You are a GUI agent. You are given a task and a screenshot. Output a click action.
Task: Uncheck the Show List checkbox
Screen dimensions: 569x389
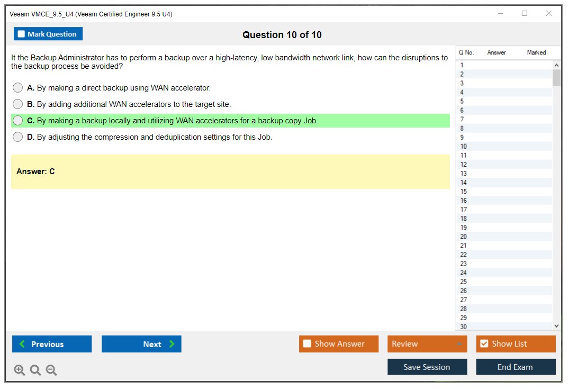(x=484, y=344)
